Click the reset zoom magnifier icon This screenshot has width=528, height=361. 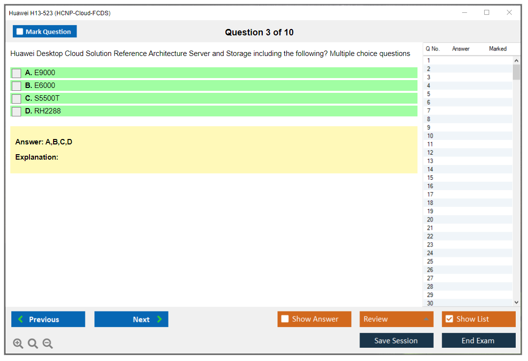pos(33,344)
